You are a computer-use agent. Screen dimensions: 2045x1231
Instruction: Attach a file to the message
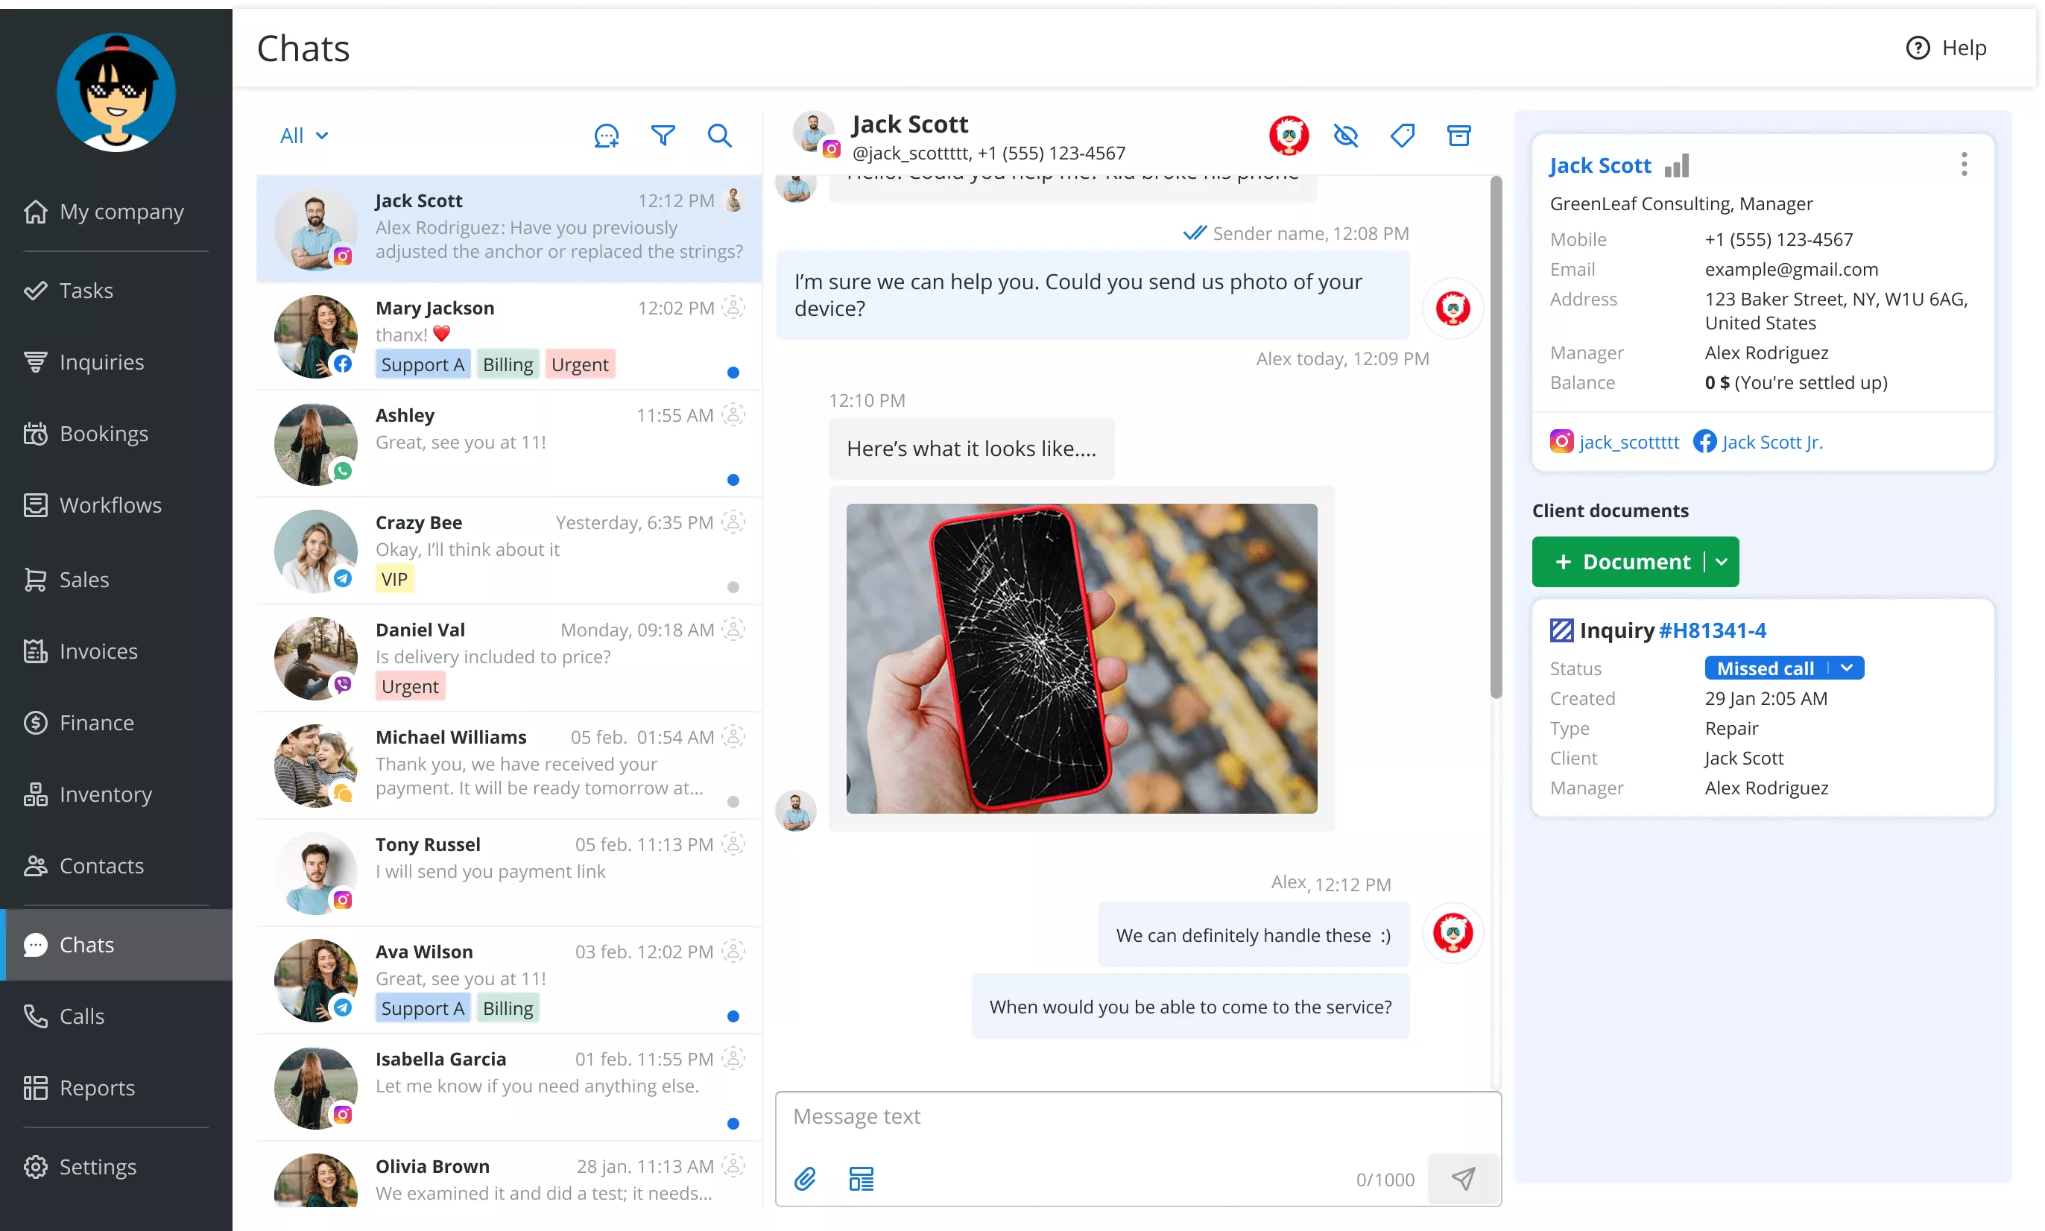(806, 1178)
